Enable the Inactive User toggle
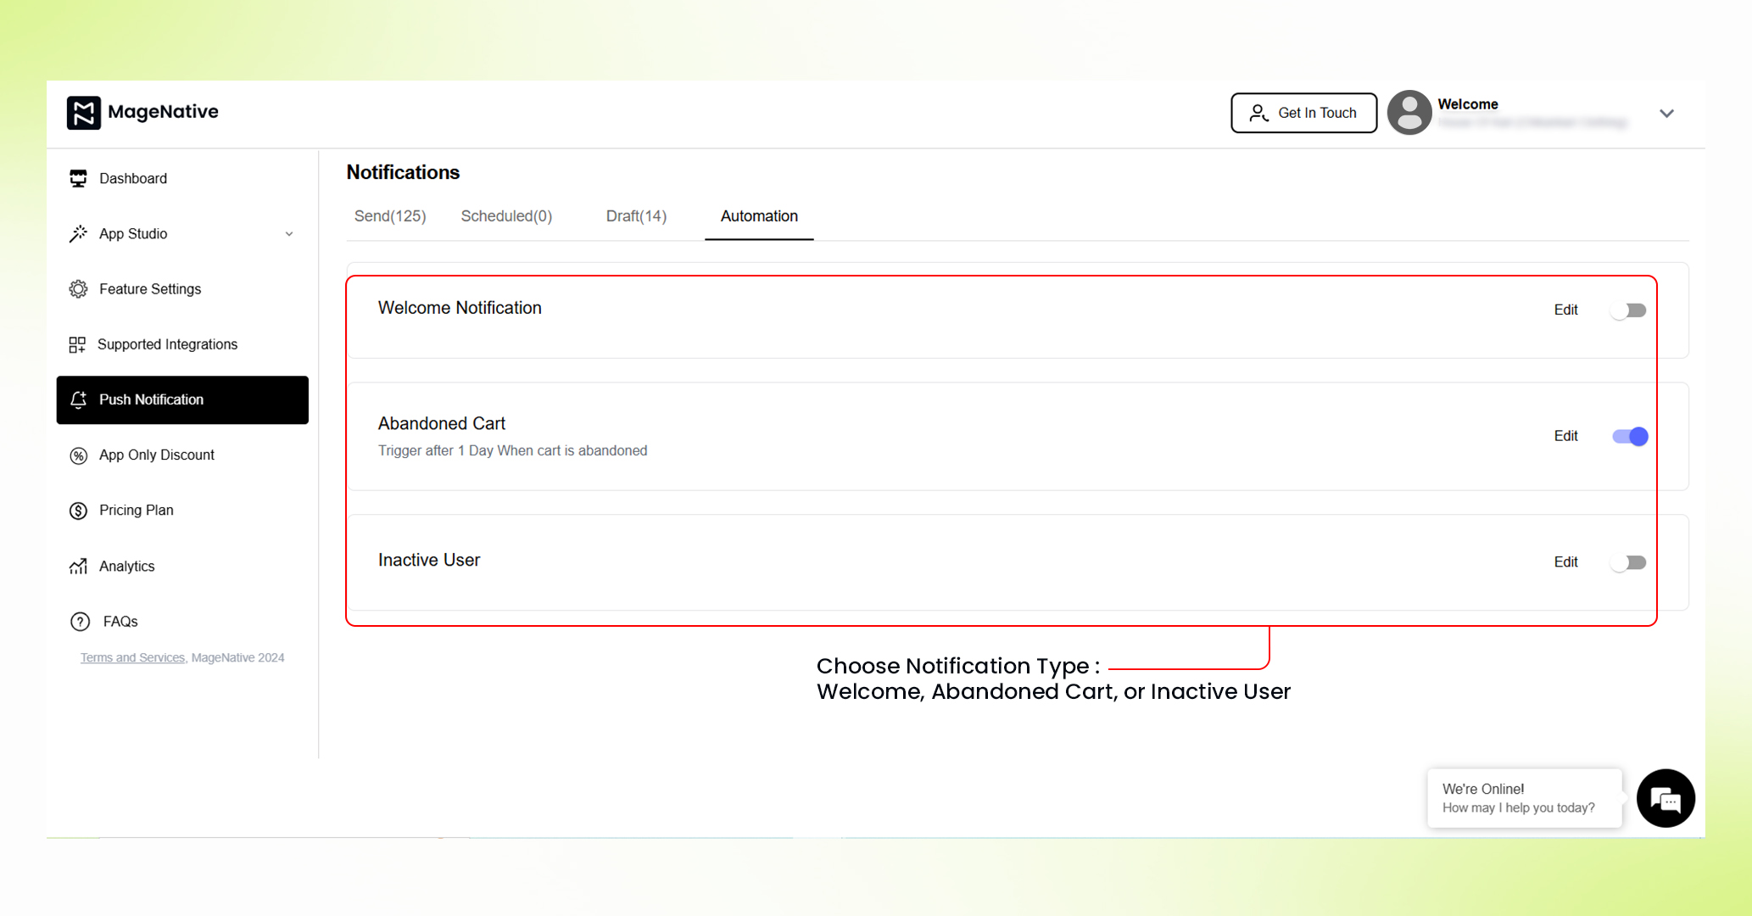Screen dimensions: 1752x916 click(1628, 562)
